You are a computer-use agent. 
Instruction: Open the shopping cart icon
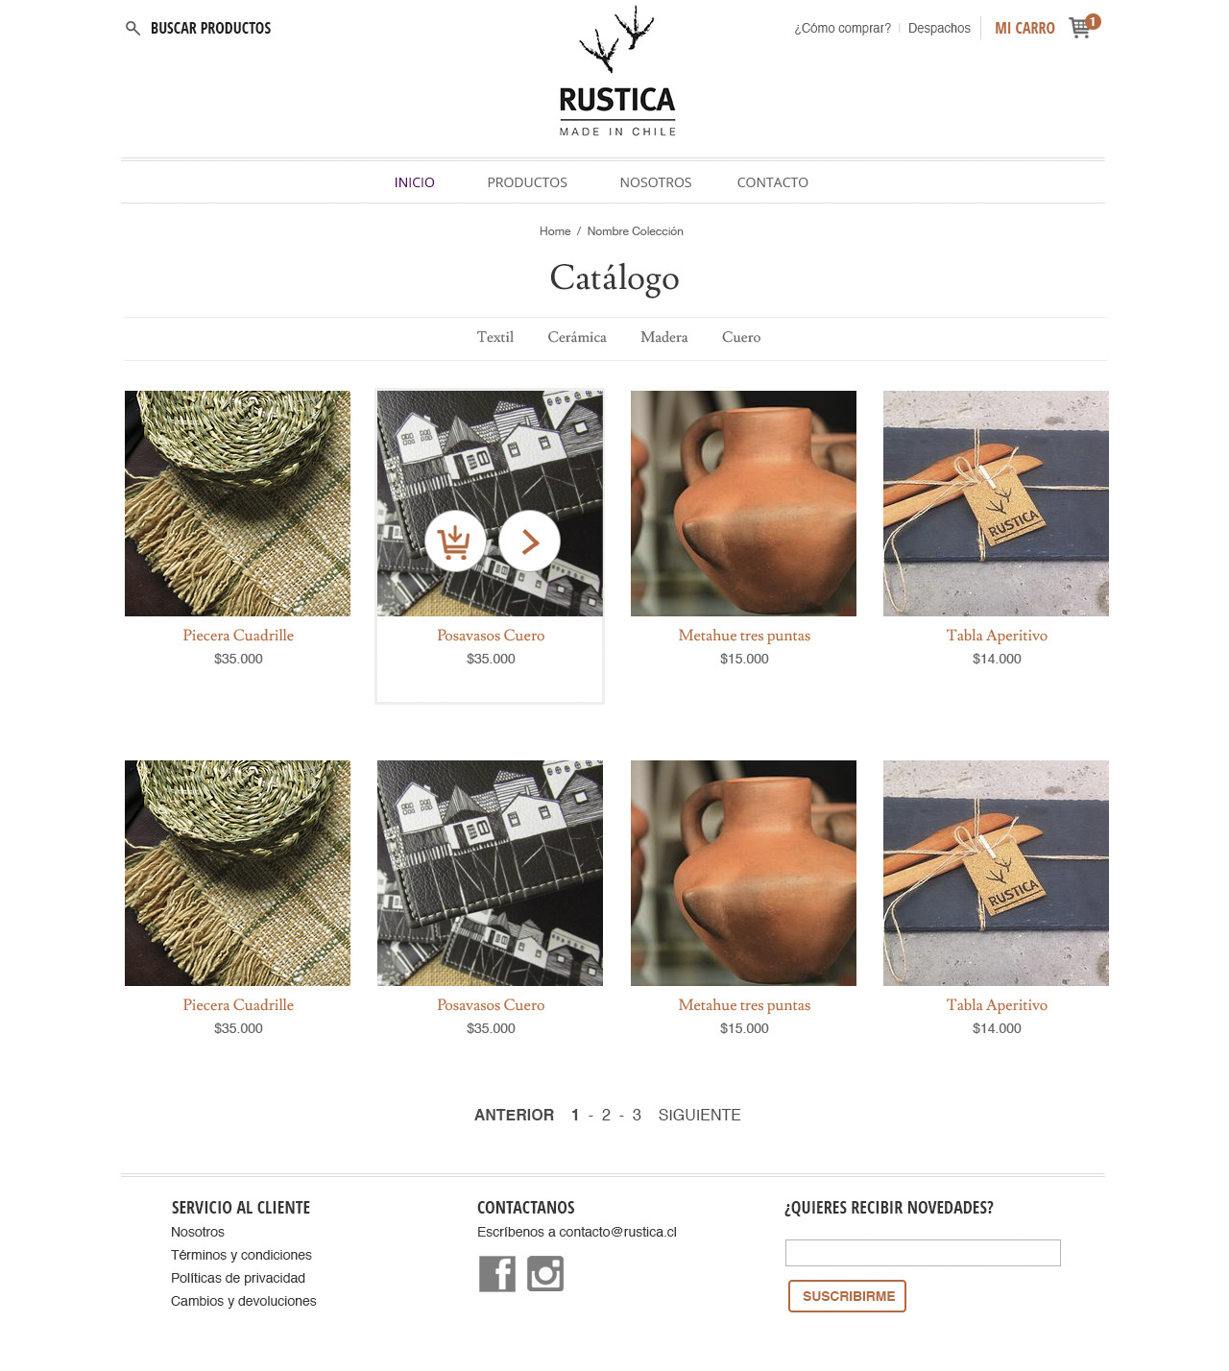(x=1081, y=28)
